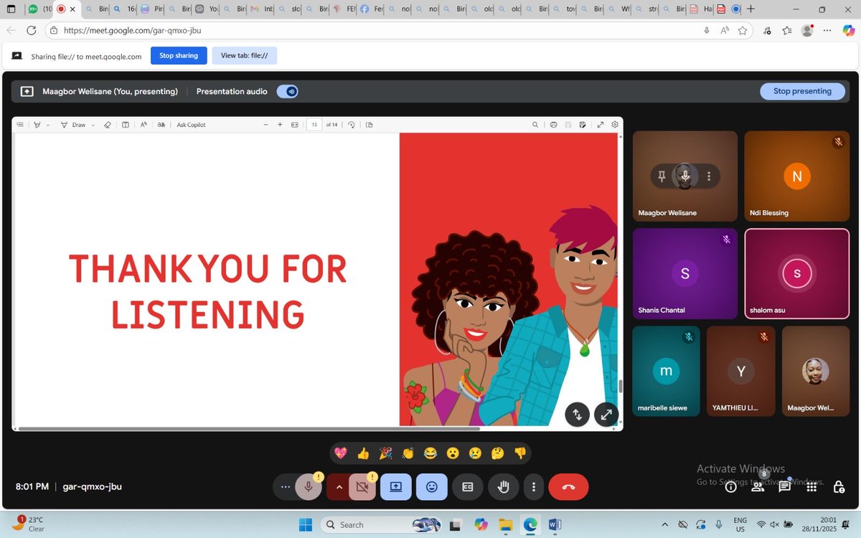Toggle the Presentation audio switch
Screen dimensions: 861x538
point(288,91)
